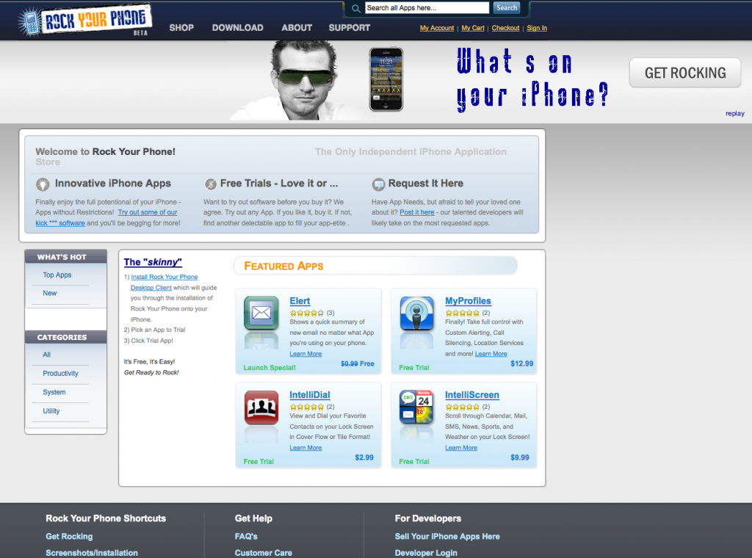The height and width of the screenshot is (558, 752).
Task: Click Free Trial on MyProfiles card
Action: click(x=414, y=368)
